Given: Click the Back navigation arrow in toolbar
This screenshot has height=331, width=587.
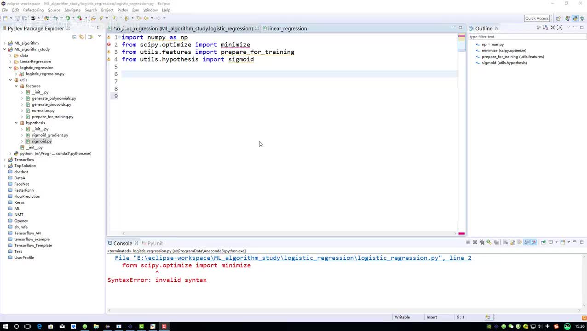Looking at the screenshot, I should click(146, 18).
